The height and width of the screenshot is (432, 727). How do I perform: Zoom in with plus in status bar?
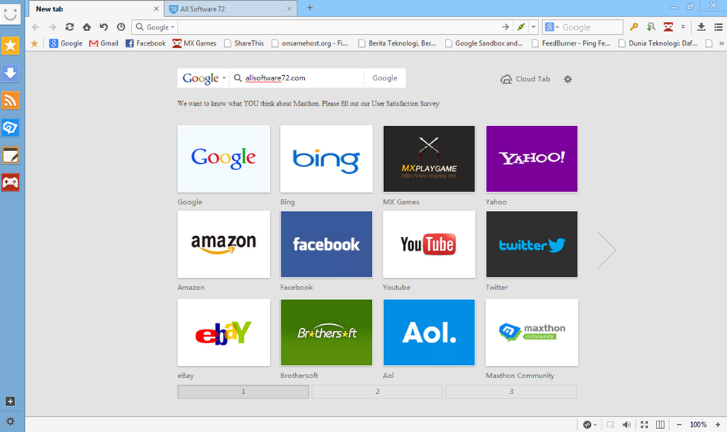[x=718, y=424]
